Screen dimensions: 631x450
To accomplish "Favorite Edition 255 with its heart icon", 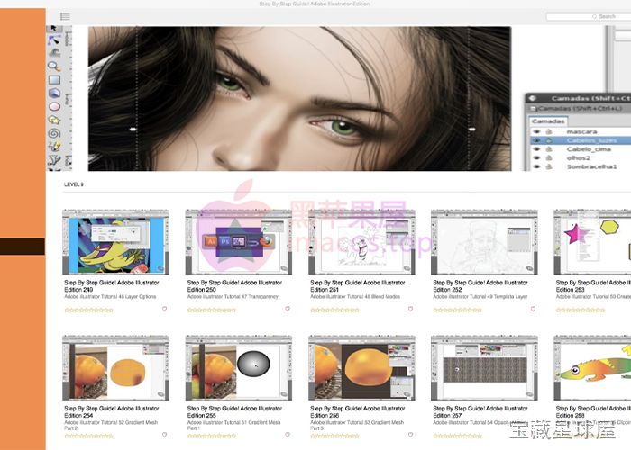I will coord(288,435).
